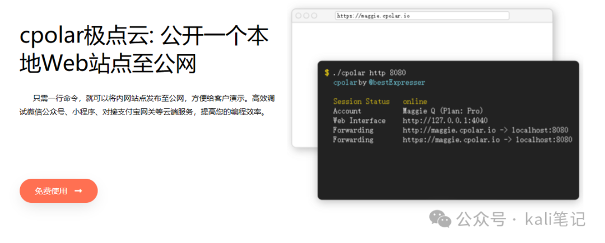Click the terminal command ./cpolar http 8080
Image resolution: width=605 pixels, height=243 pixels.
369,73
